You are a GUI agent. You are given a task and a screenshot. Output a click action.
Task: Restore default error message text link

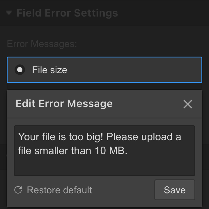(x=59, y=190)
